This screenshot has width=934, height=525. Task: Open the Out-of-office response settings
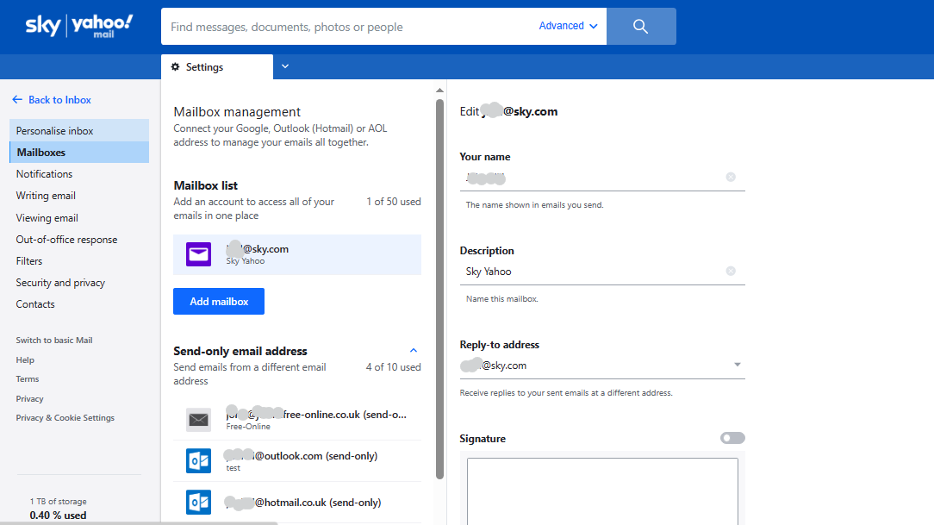click(x=68, y=239)
